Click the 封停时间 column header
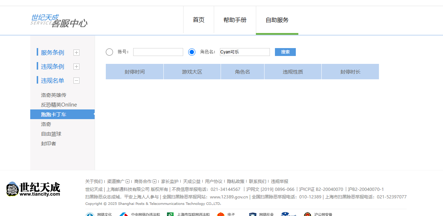This screenshot has width=443, height=216. click(x=135, y=72)
